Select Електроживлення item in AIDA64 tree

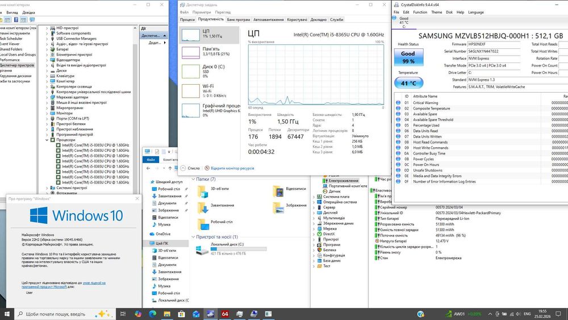(343, 181)
